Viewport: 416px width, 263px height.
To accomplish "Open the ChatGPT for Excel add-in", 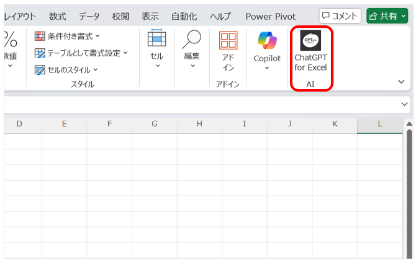I will click(x=310, y=51).
